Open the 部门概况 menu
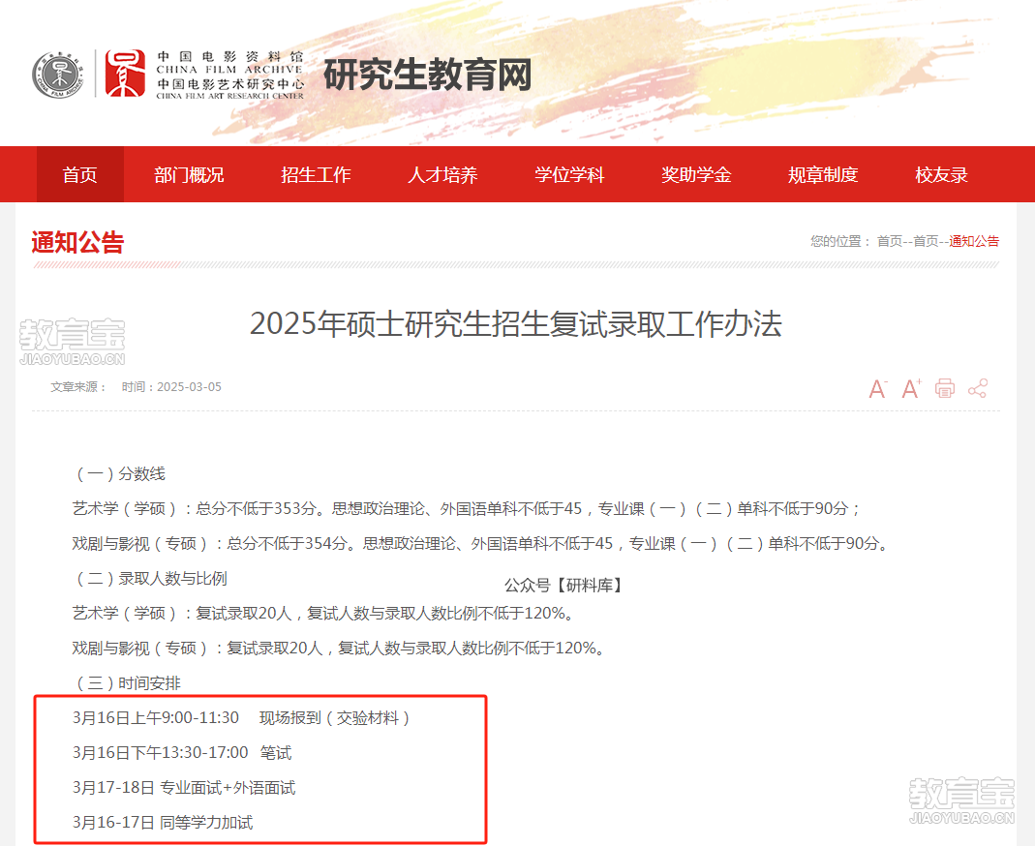The image size is (1035, 846). pyautogui.click(x=189, y=175)
